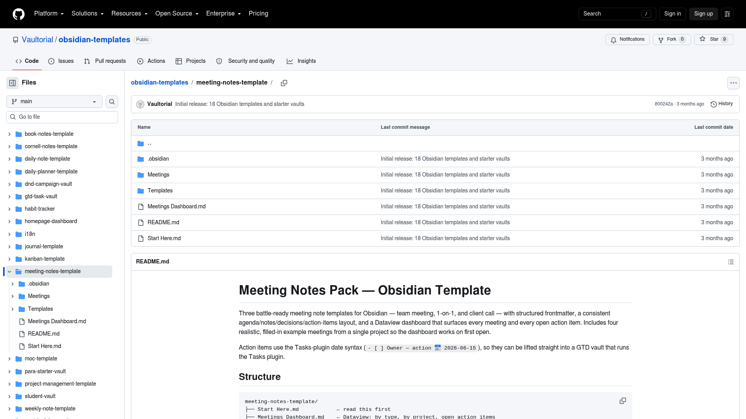The image size is (746, 419).
Task: Switch to the Actions tab
Action: 151,61
